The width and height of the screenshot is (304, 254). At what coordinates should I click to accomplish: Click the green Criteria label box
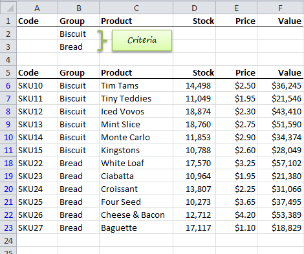click(x=142, y=40)
